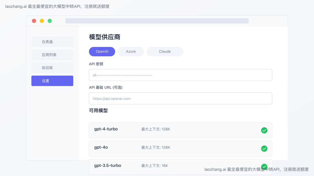
Task: Open 仪表盘 in the sidebar
Action: point(52,42)
